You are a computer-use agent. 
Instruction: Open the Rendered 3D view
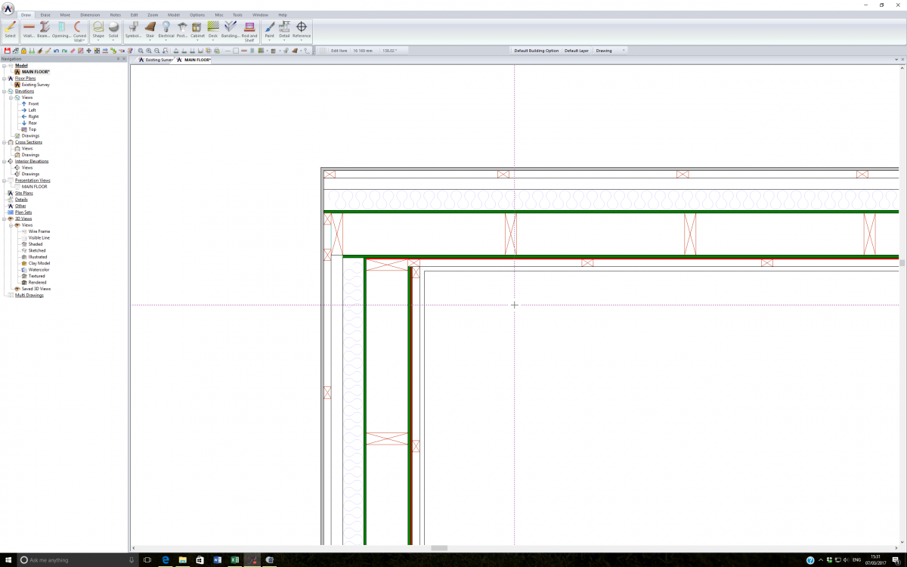click(x=38, y=282)
